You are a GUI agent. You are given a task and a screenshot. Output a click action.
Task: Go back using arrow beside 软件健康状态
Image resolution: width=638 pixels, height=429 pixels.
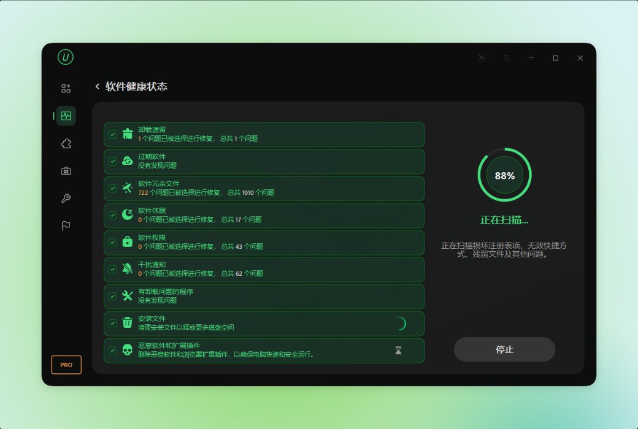pos(98,86)
